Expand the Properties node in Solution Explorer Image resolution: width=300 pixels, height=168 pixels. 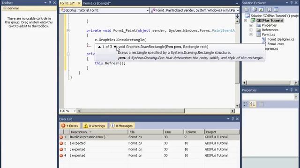(251, 25)
